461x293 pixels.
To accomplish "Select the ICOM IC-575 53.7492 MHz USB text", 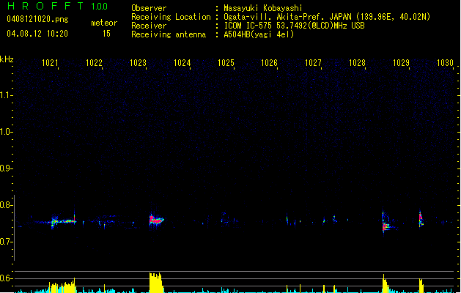I will (x=295, y=26).
